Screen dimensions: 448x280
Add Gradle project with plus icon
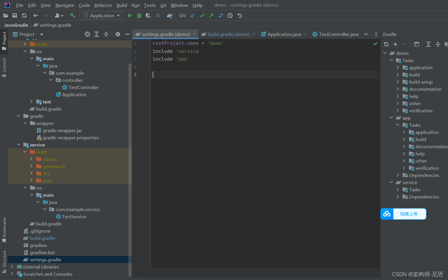pyautogui.click(x=395, y=44)
